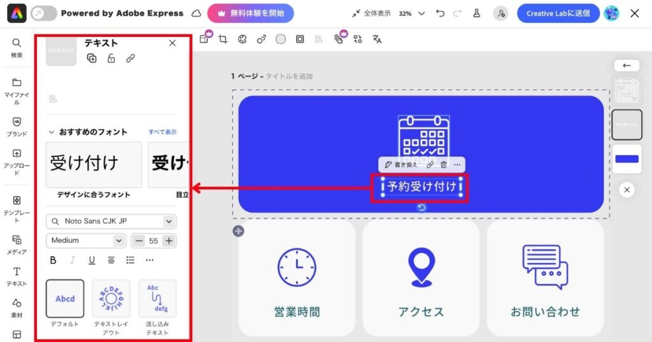Toggle Underline text formatting
652x342 pixels.
pyautogui.click(x=92, y=260)
